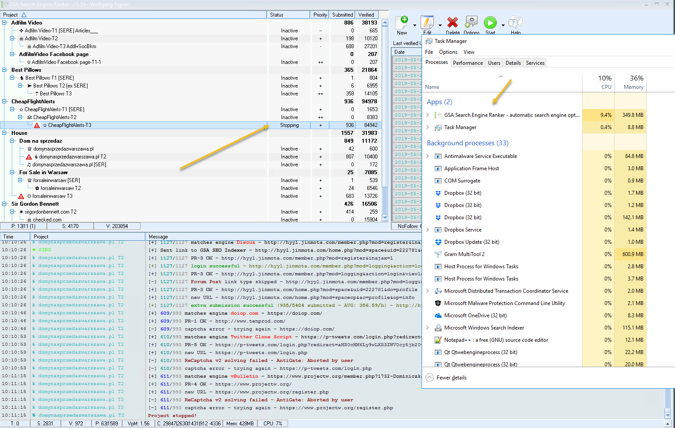675x428 pixels.
Task: Collapse the Best Pillows project group
Action: 4,70
